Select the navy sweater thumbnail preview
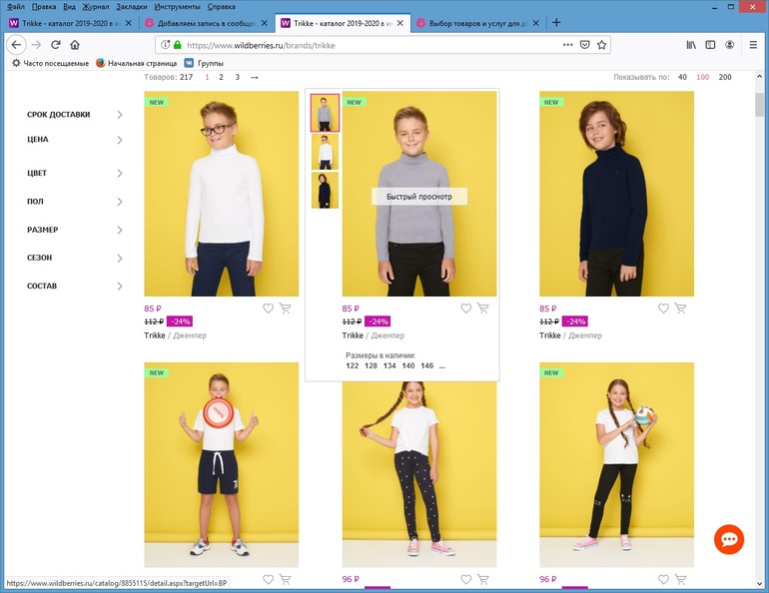The image size is (769, 593). [x=325, y=191]
